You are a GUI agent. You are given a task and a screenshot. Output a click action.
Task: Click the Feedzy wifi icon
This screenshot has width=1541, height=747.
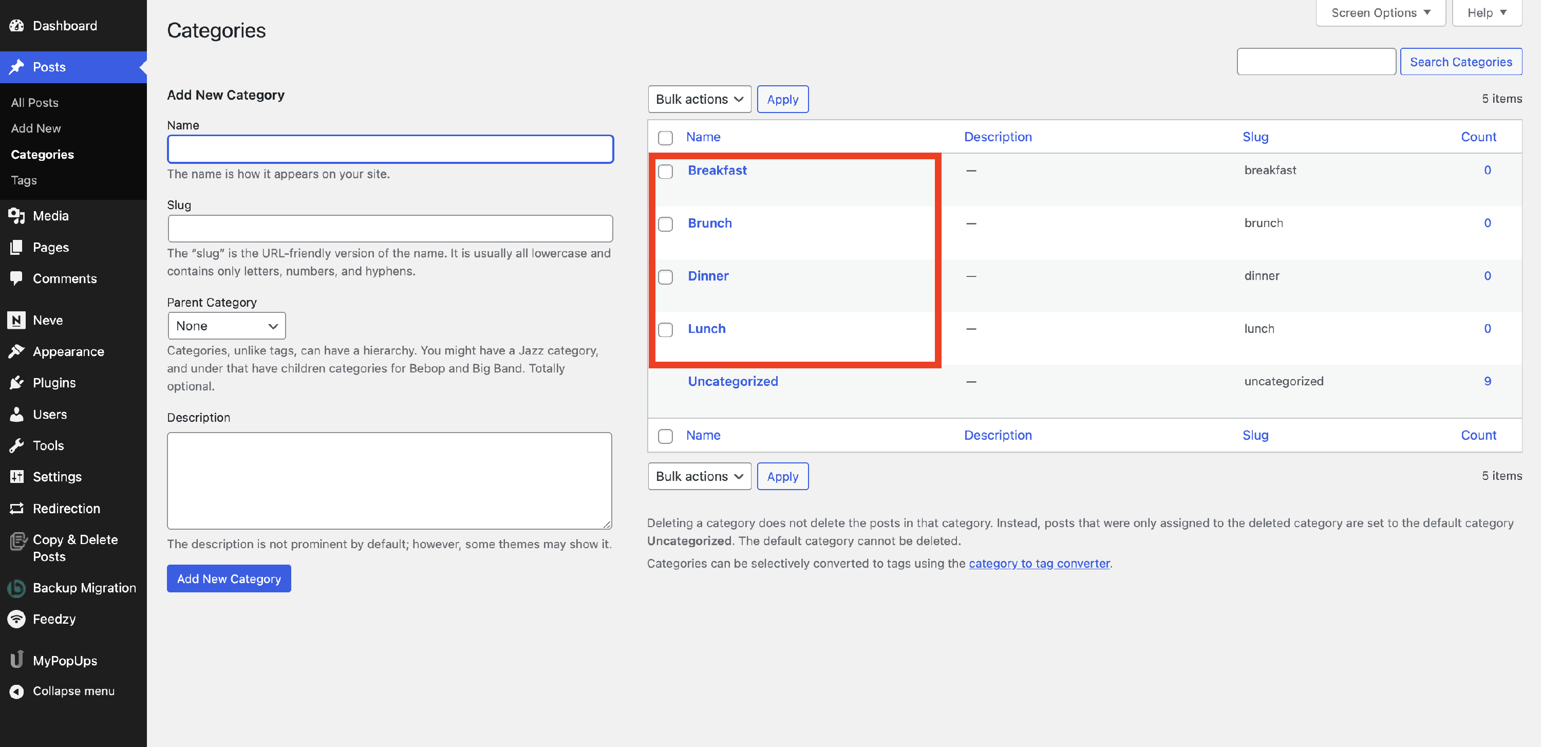[x=17, y=619]
